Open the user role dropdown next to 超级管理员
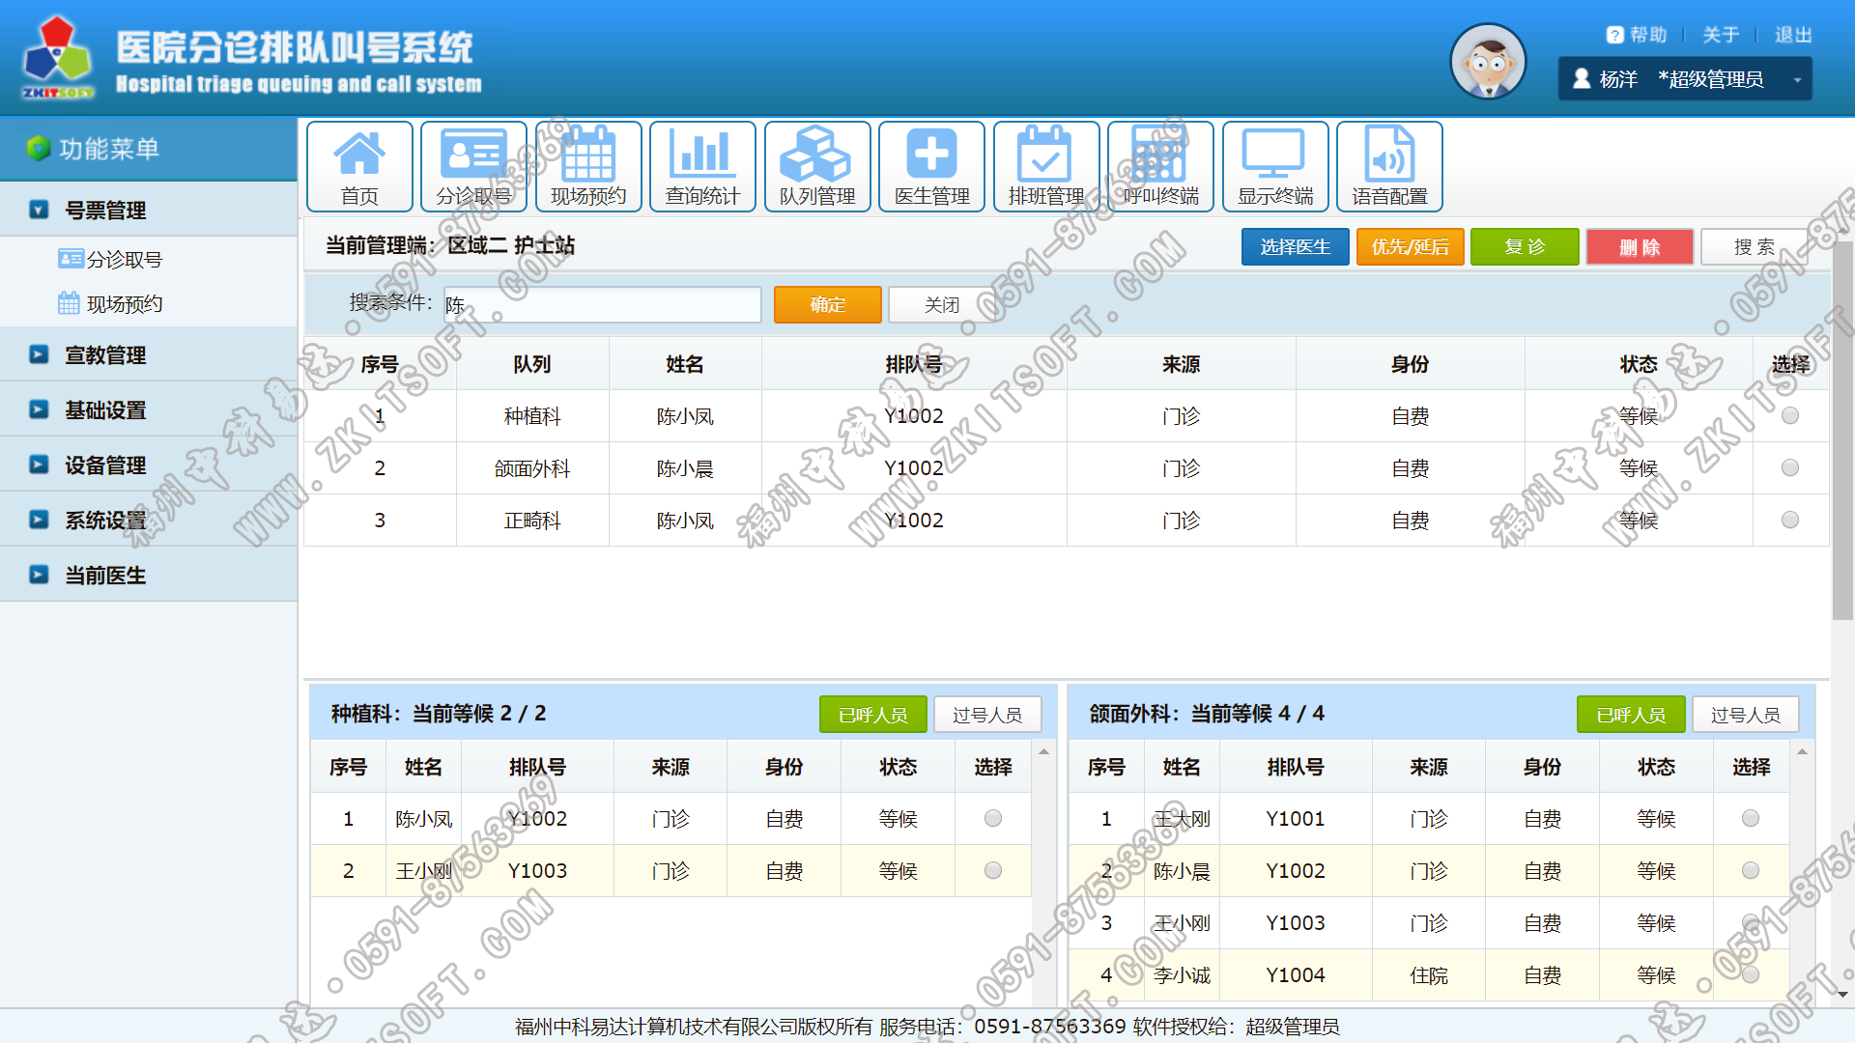Image resolution: width=1855 pixels, height=1043 pixels. pyautogui.click(x=1796, y=78)
